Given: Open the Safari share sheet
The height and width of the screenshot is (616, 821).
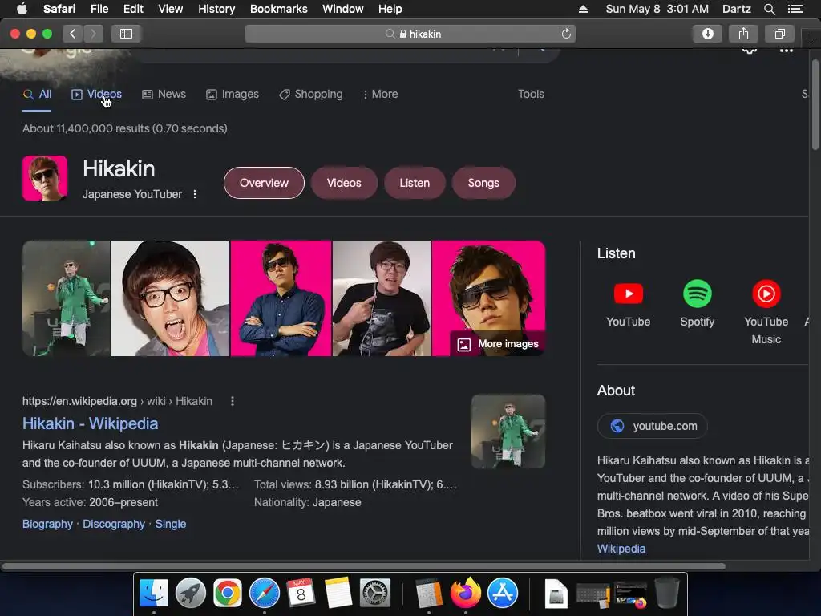Looking at the screenshot, I should 743,34.
